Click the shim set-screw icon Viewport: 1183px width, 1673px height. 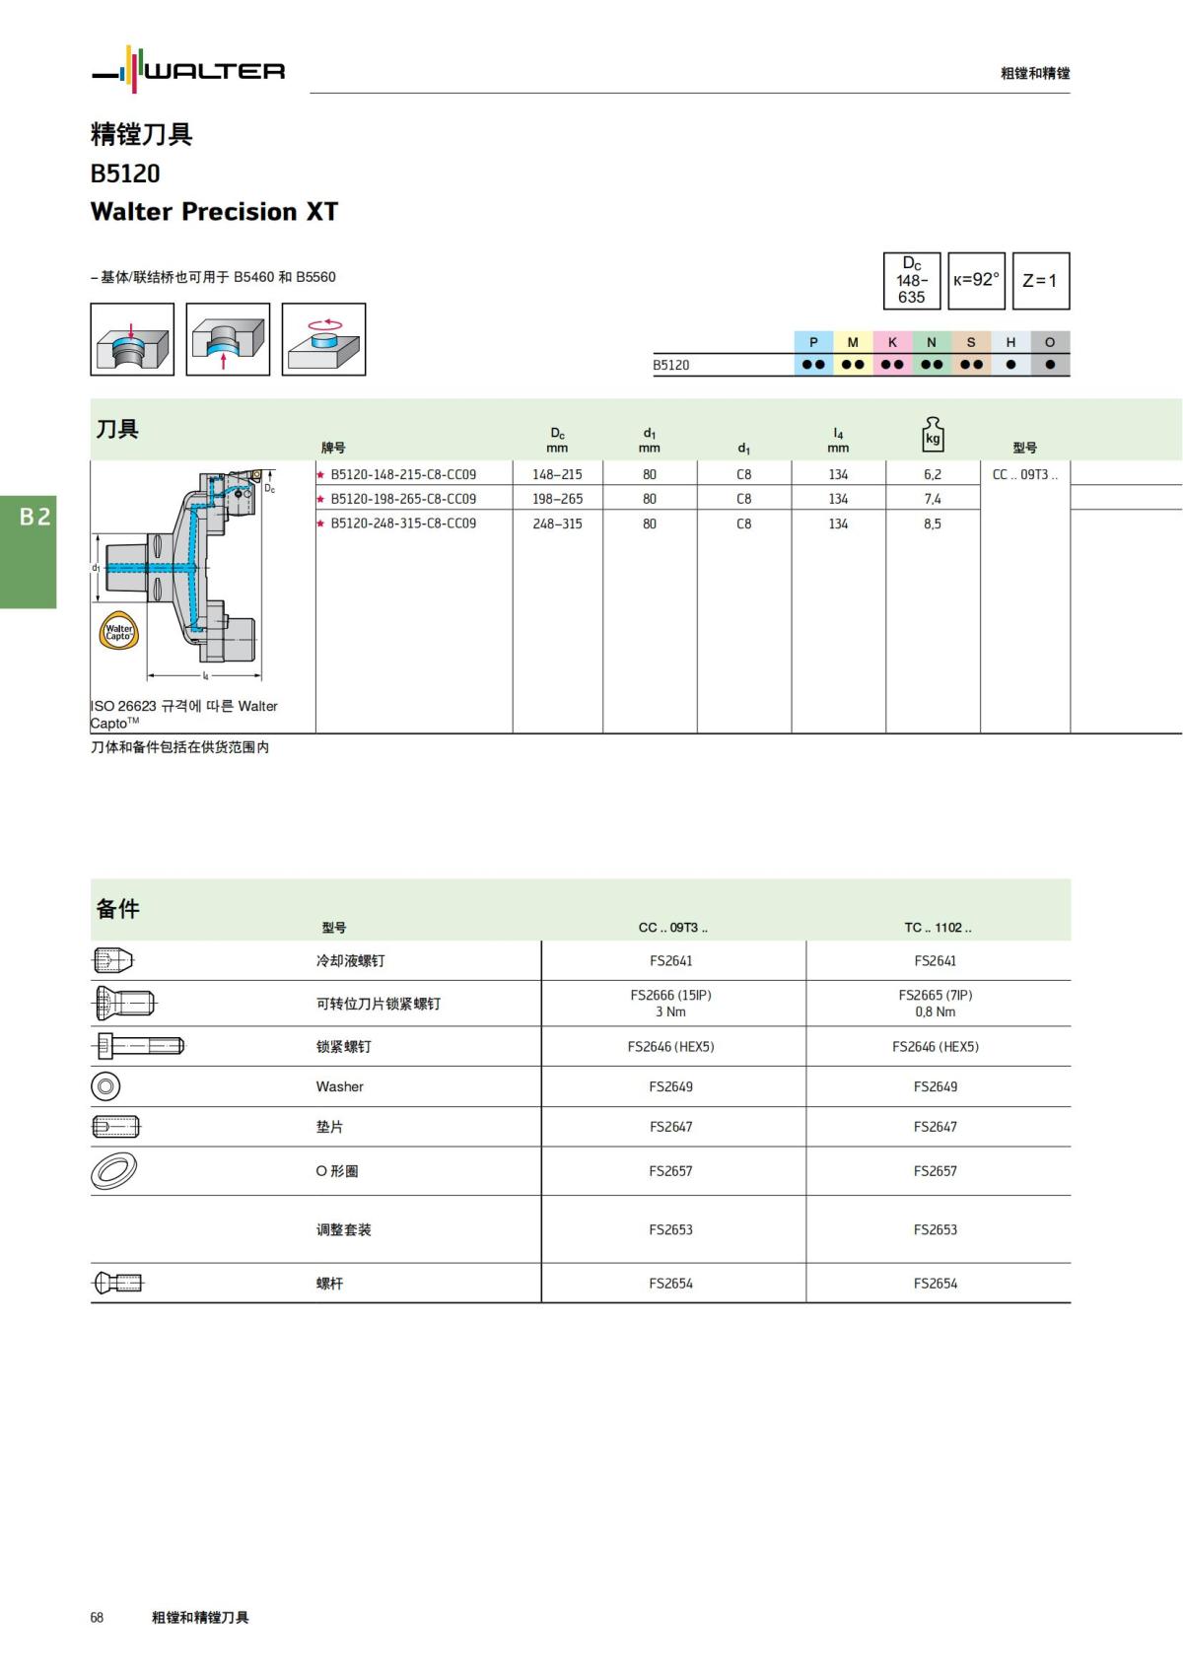tap(116, 1126)
